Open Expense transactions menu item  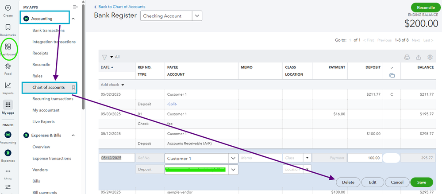[52, 159]
